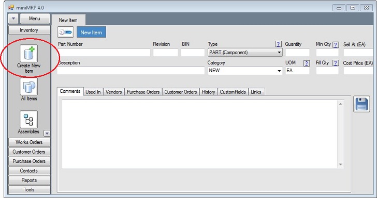Screen dimensions: 377x198
Task: Open the Works Orders section
Action: point(29,142)
